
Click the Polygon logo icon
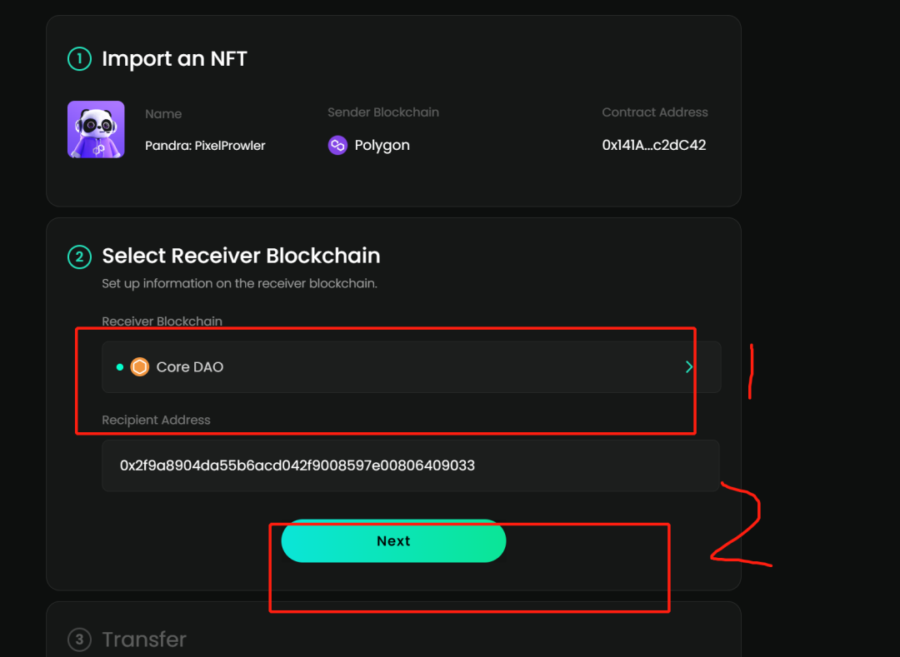click(337, 146)
